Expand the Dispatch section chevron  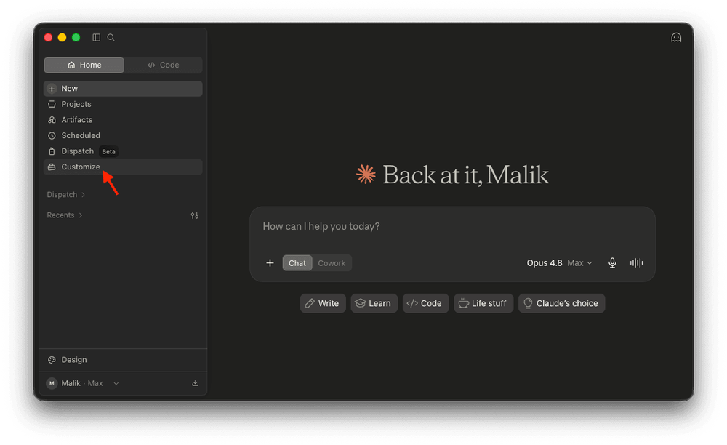[83, 195]
